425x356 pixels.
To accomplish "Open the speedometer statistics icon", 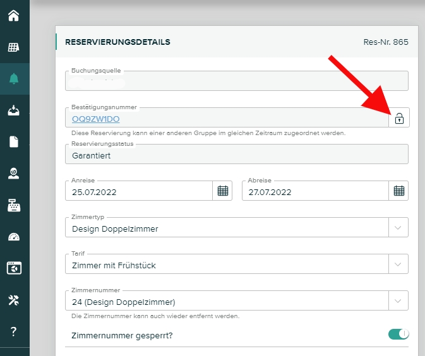I will [x=14, y=237].
